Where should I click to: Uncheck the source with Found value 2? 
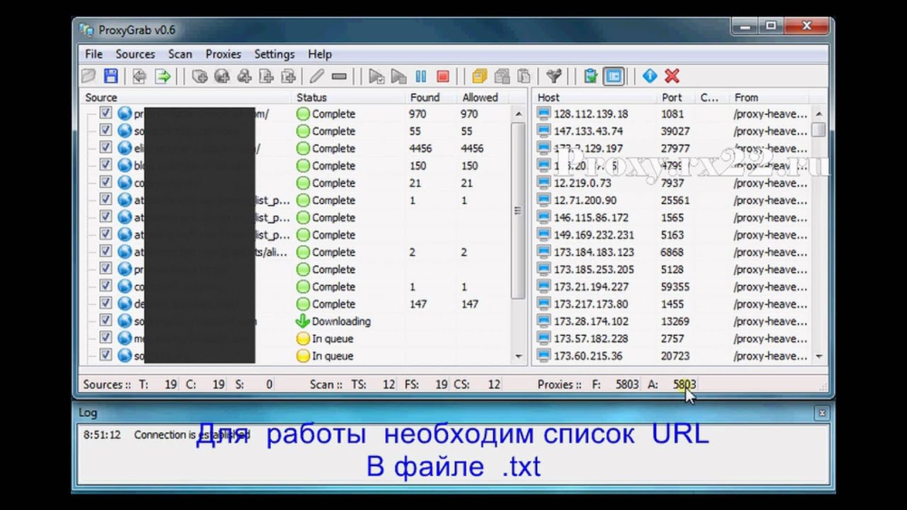106,251
